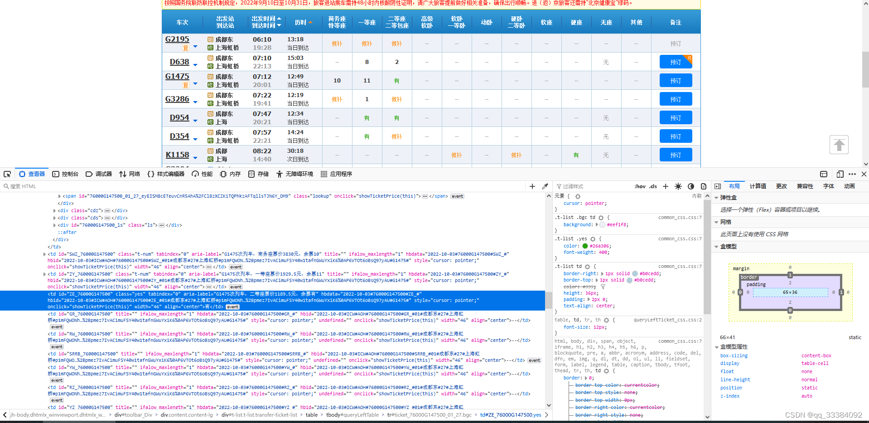Expand the div class cdz node

54,211
